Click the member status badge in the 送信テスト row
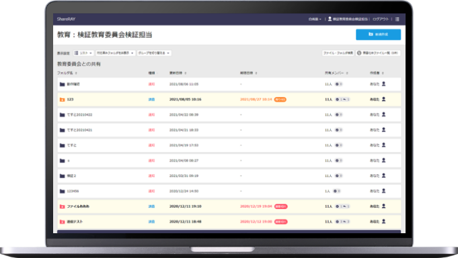The width and height of the screenshot is (458, 258). click(x=342, y=222)
